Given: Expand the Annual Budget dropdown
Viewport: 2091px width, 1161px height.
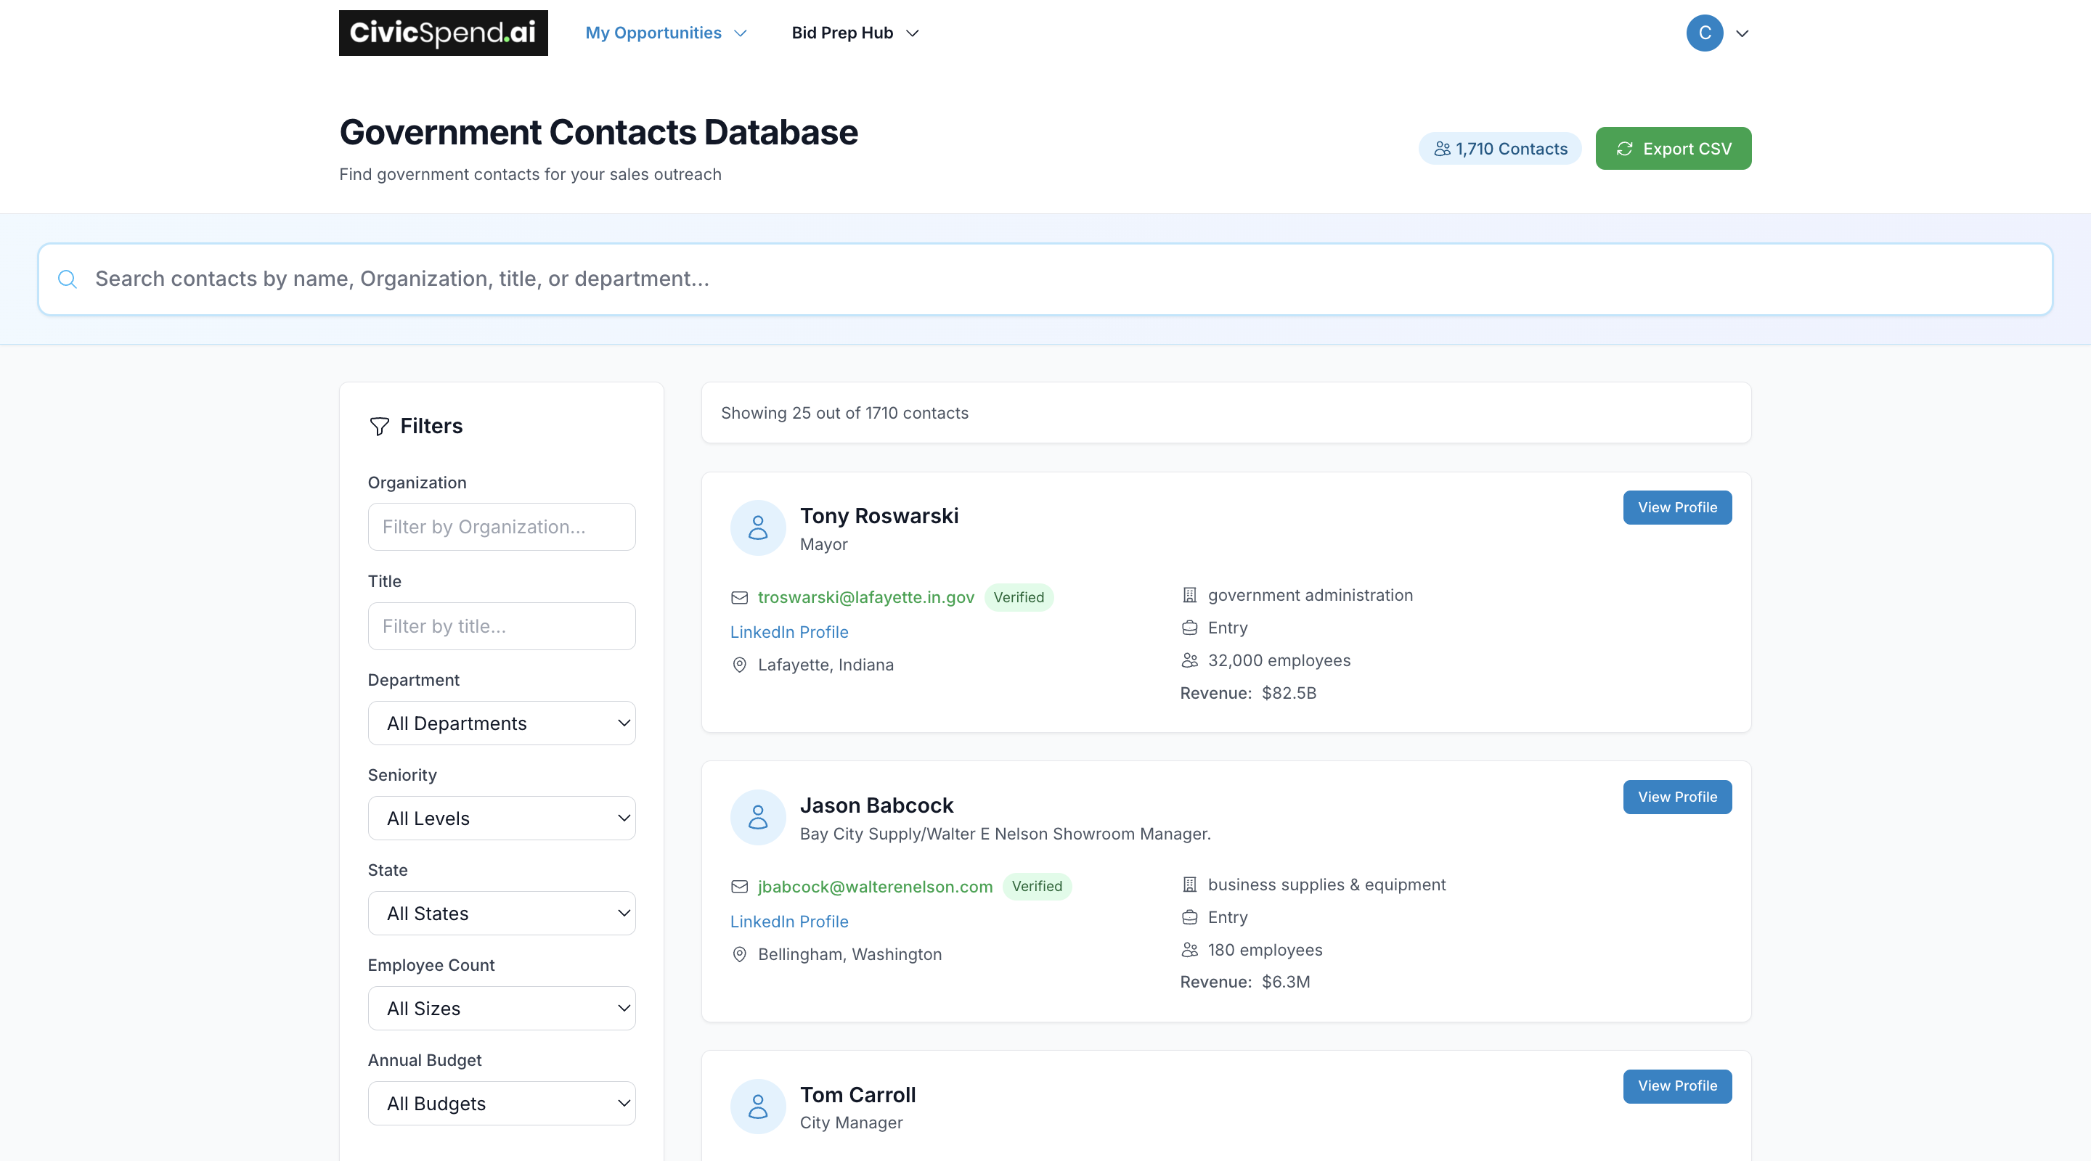Looking at the screenshot, I should coord(501,1102).
